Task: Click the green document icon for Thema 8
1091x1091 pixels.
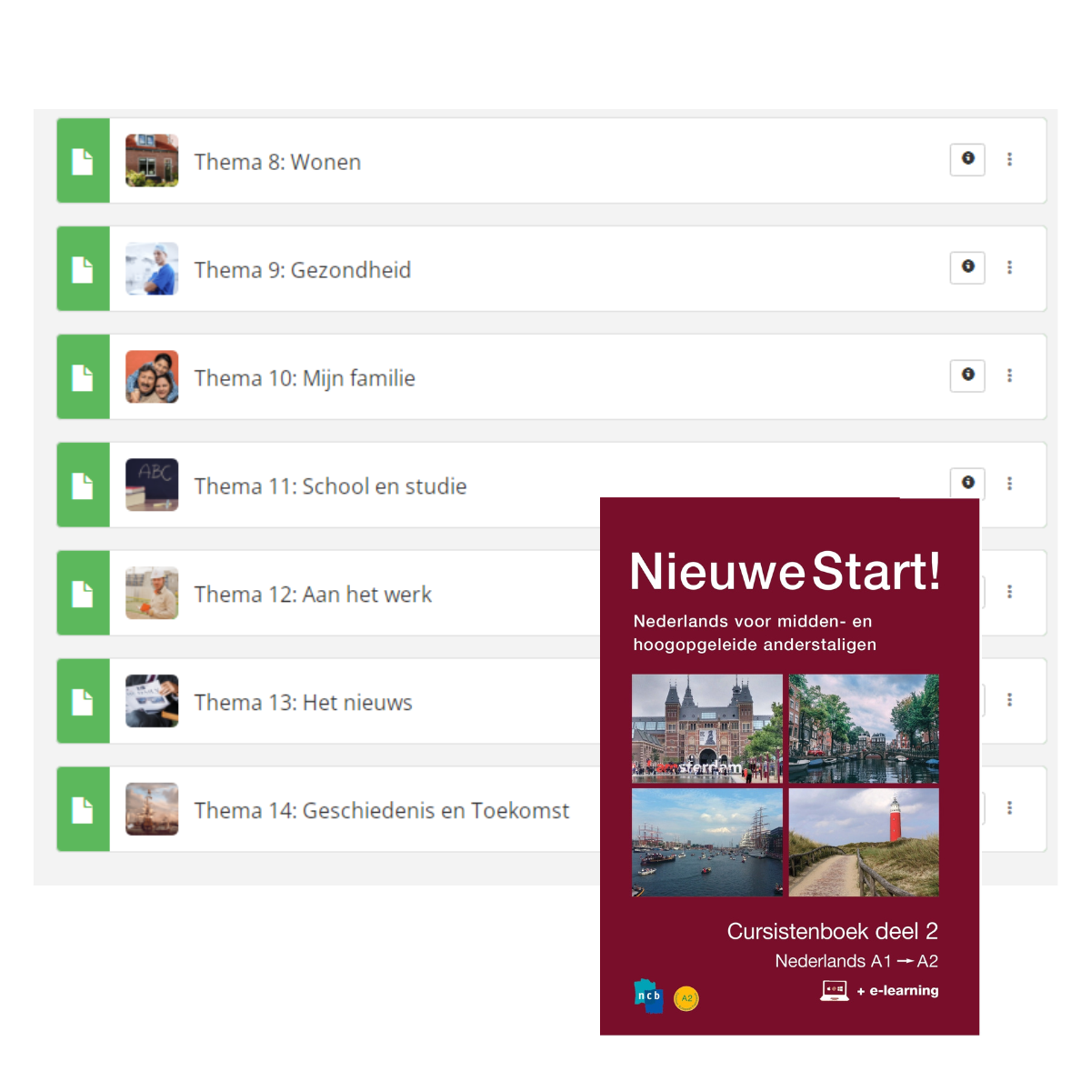Action: 83,162
